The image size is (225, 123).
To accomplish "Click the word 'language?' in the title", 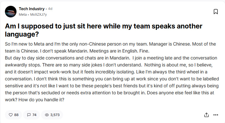I will click(x=22, y=35).
